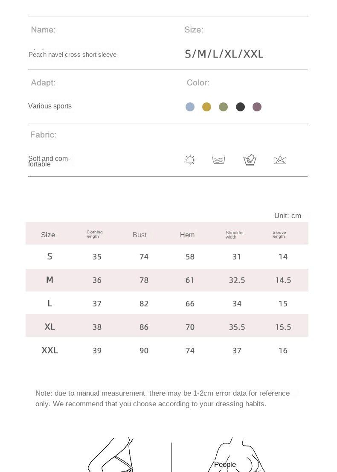337x472 pixels.
Task: Click the Peach navel cross short sleeve name
Action: 73,55
